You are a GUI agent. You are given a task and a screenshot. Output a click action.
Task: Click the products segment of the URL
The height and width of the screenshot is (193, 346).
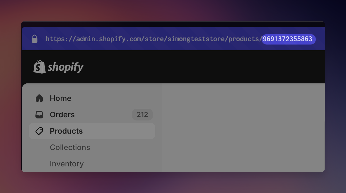243,39
